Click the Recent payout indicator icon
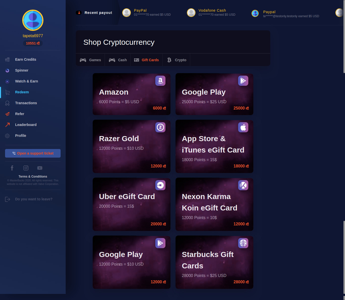345x300 pixels. pos(79,13)
